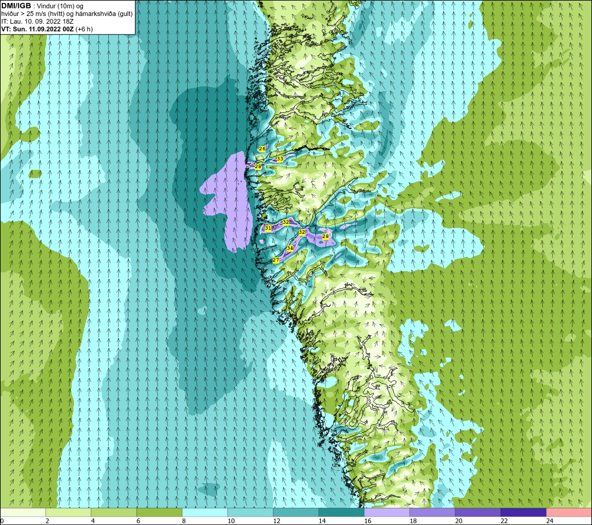Click the scale label '18'
Viewport: 592px width, 525px height.
coord(413,521)
